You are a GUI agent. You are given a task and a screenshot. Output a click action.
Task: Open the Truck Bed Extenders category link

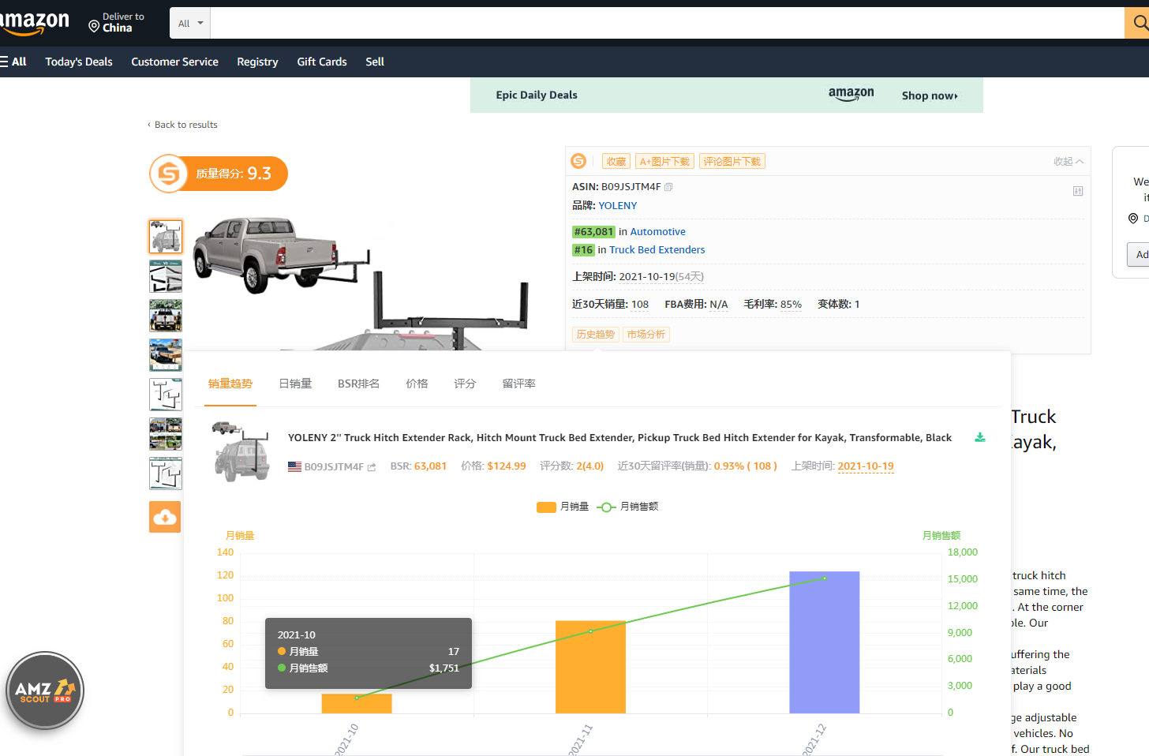(x=657, y=249)
